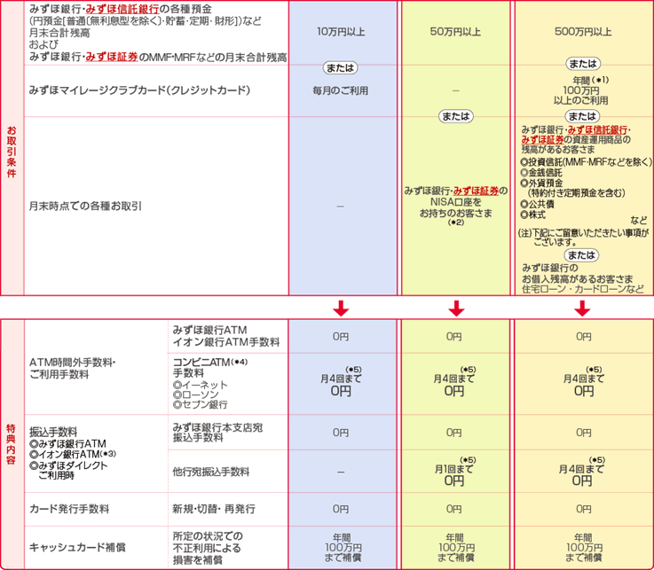Click the みずほ銀行ATM イオン銀行ATM手数料 label

(226, 336)
